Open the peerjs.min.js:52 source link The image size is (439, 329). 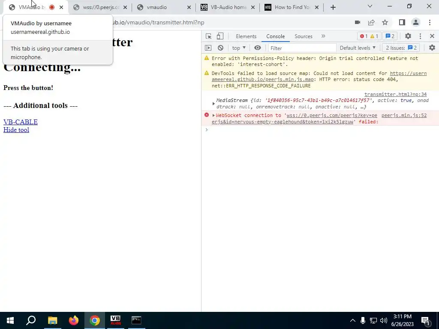tap(404, 115)
